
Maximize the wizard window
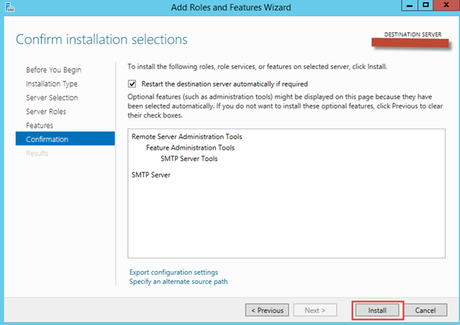coord(425,6)
